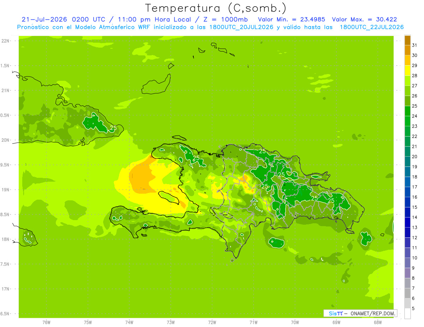Click the title "Temperatura (C,somb.)"

point(216,8)
